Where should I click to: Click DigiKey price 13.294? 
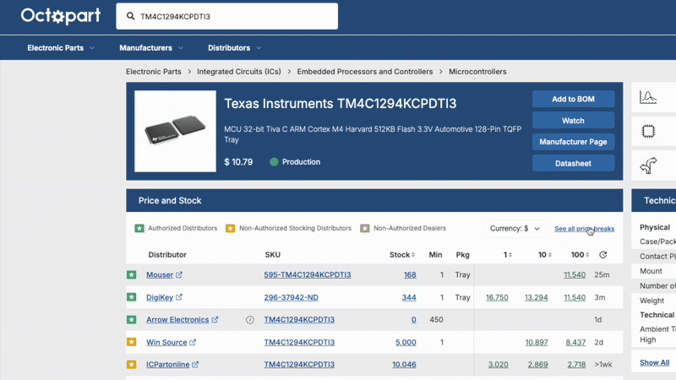click(536, 297)
